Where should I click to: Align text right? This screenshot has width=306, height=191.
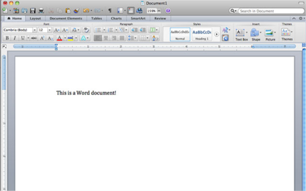114,38
